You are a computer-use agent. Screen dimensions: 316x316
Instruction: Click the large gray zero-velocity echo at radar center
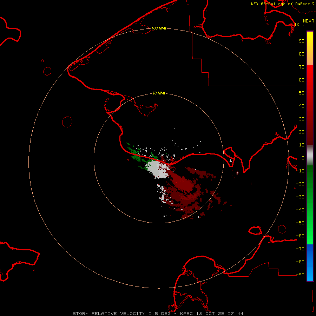(x=158, y=169)
